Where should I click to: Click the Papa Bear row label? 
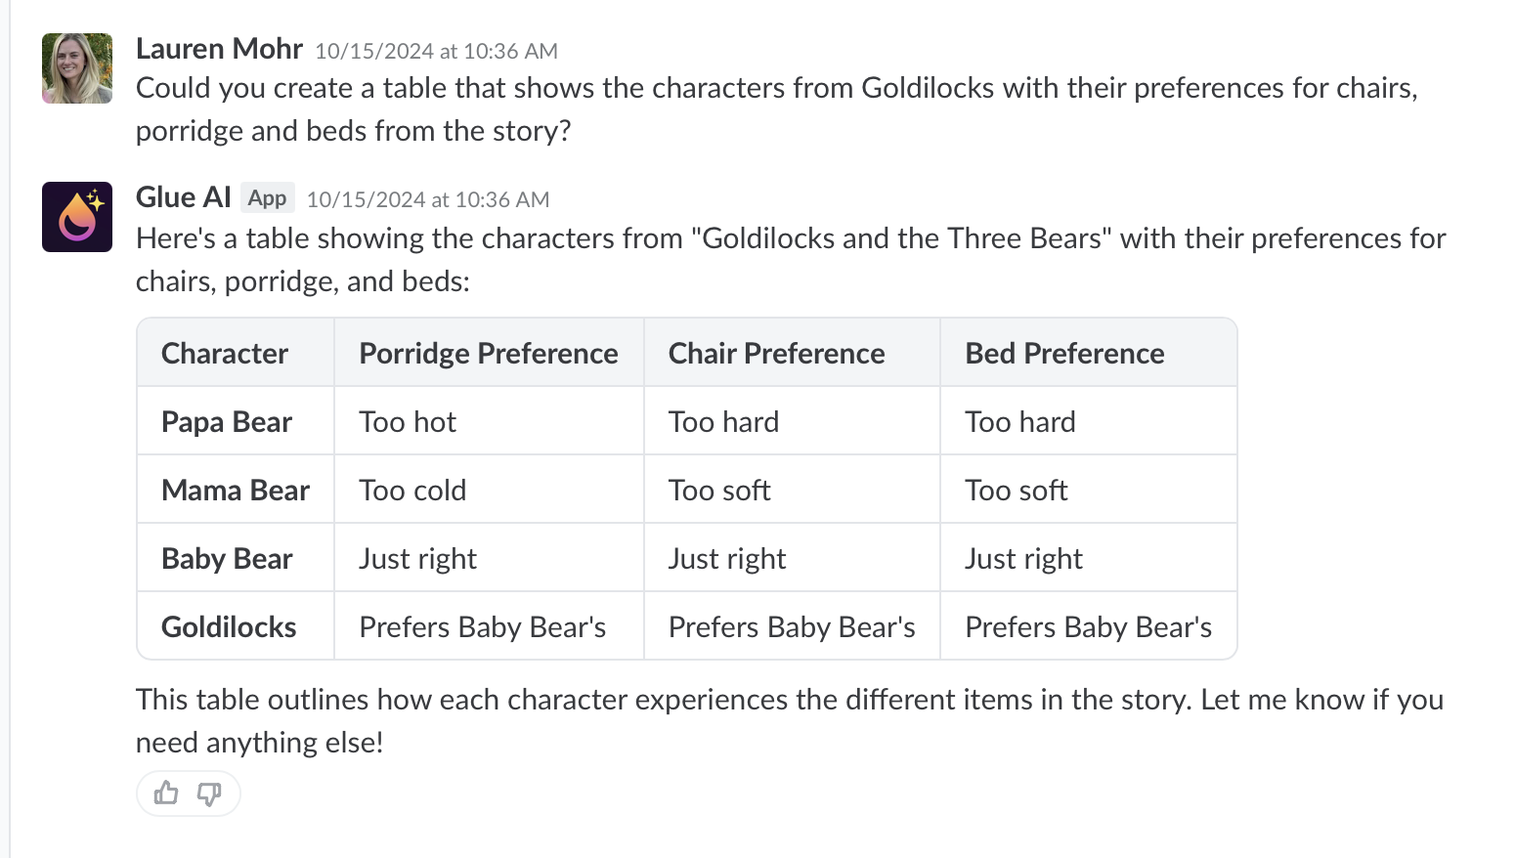point(227,421)
